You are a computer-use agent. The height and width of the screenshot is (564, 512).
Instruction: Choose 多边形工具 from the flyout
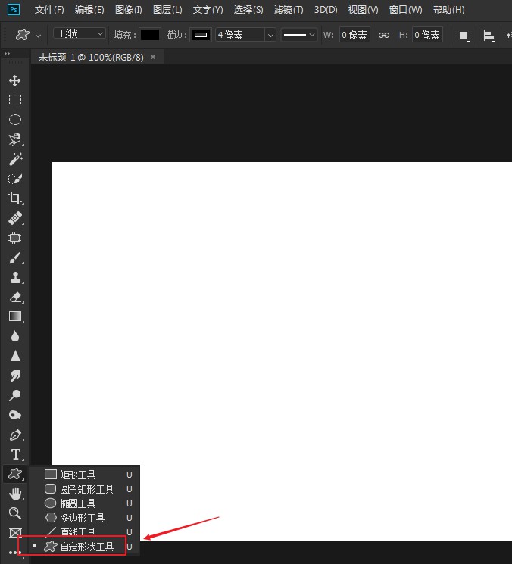[85, 518]
